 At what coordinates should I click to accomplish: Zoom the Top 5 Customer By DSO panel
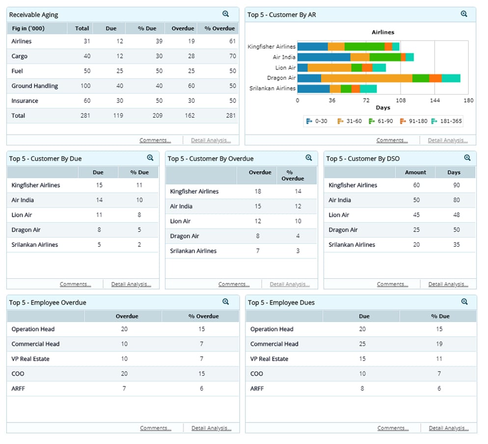point(467,158)
